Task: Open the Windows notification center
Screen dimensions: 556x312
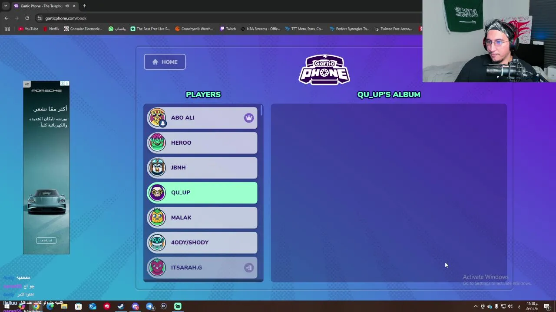Action: [x=547, y=306]
